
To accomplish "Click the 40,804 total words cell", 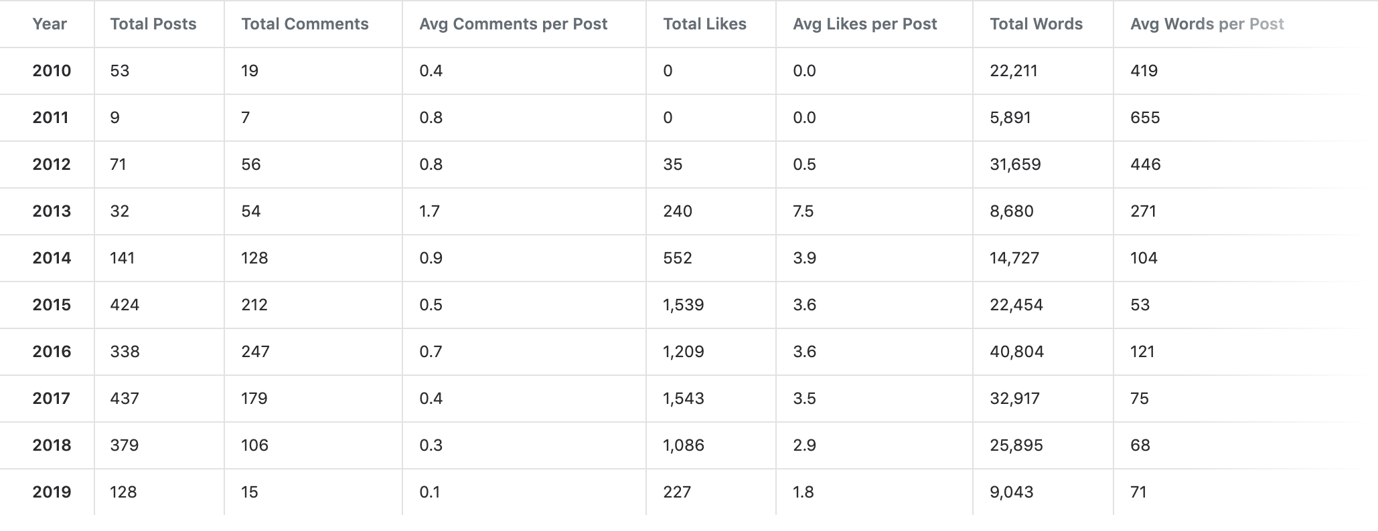I will [1016, 352].
